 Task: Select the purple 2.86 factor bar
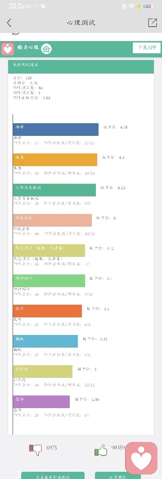point(41,402)
